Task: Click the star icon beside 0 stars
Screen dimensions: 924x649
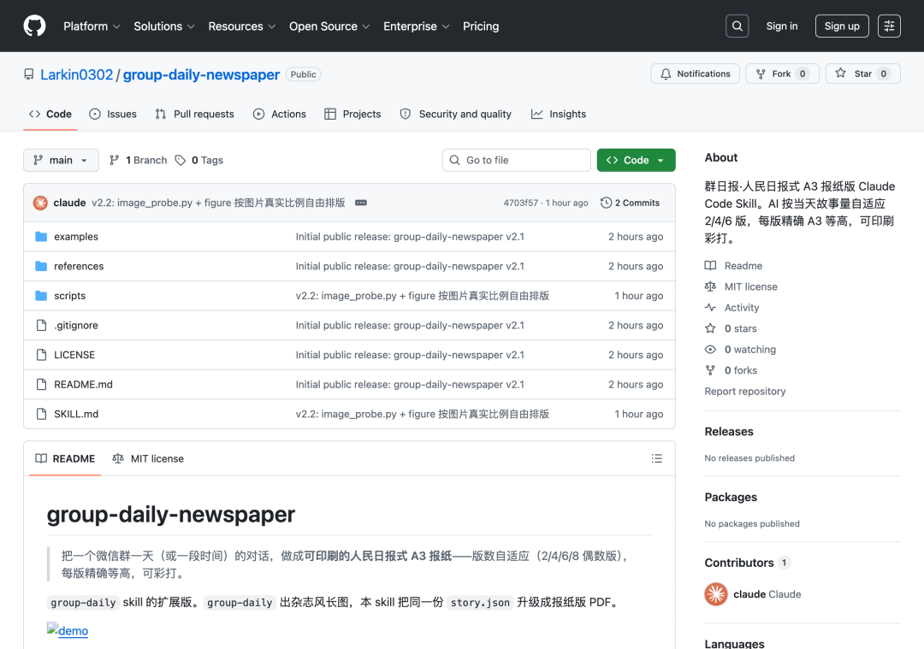Action: 710,328
